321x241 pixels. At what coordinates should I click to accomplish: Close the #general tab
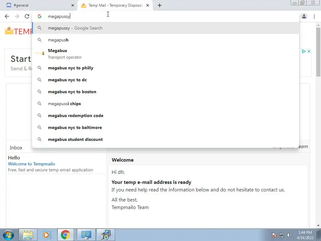click(73, 6)
